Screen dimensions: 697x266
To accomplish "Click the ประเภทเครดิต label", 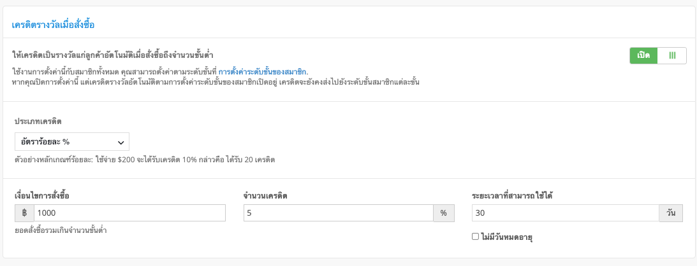I will (x=38, y=121).
